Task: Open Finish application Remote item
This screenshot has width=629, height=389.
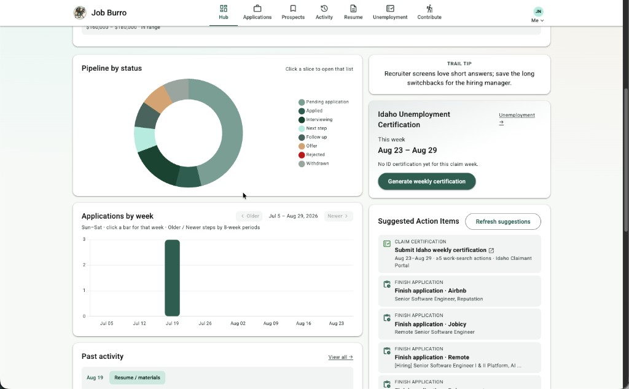Action: click(x=459, y=357)
